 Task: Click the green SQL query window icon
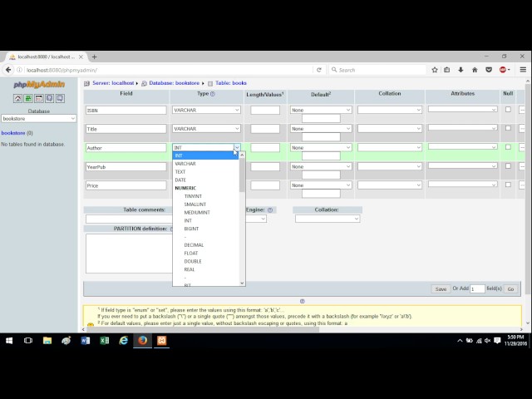[28, 98]
